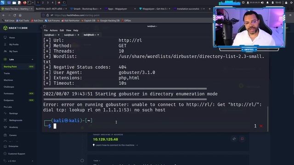Viewport: 294px width, 165px height.
Task: Open the notifications bell in the tray
Action: click(267, 3)
